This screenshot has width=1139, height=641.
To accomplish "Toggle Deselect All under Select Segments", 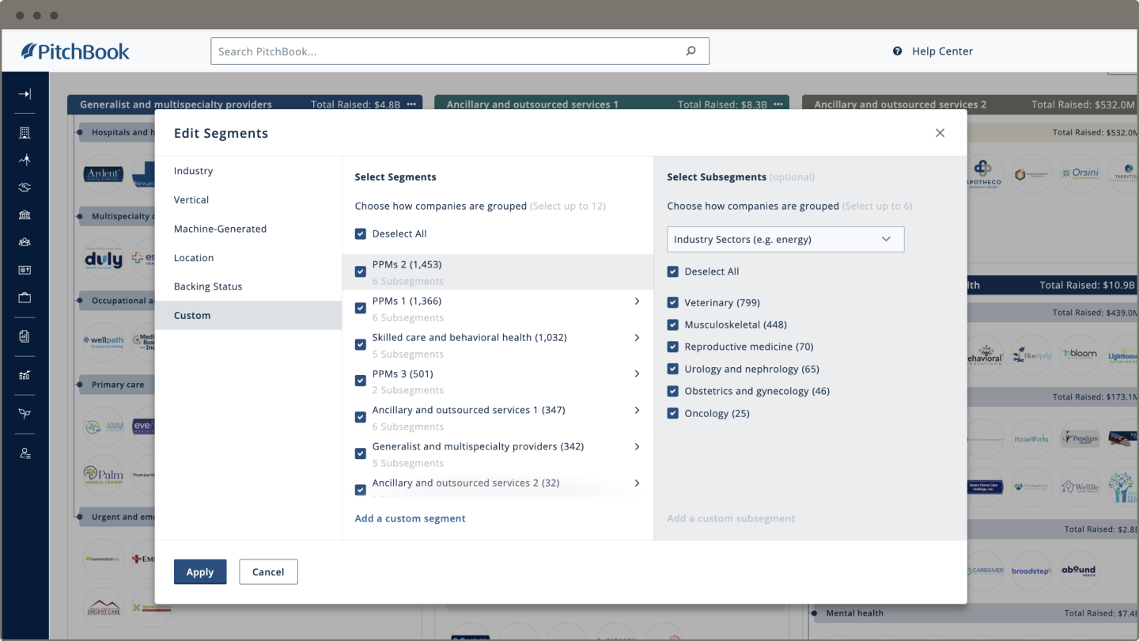I will (361, 234).
